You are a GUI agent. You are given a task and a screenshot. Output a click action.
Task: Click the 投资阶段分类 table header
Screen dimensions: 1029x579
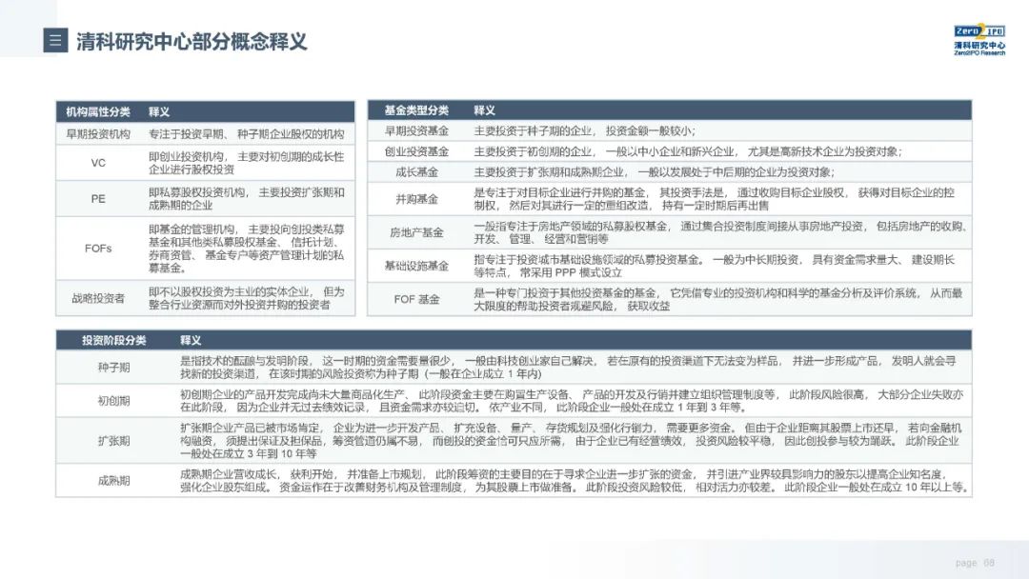pyautogui.click(x=114, y=340)
